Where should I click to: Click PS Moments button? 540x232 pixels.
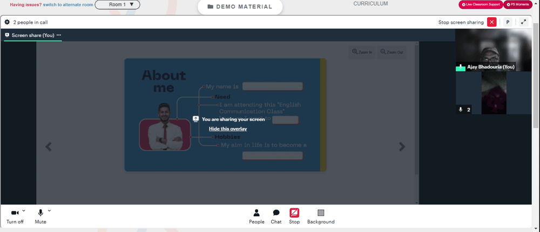[x=518, y=4]
